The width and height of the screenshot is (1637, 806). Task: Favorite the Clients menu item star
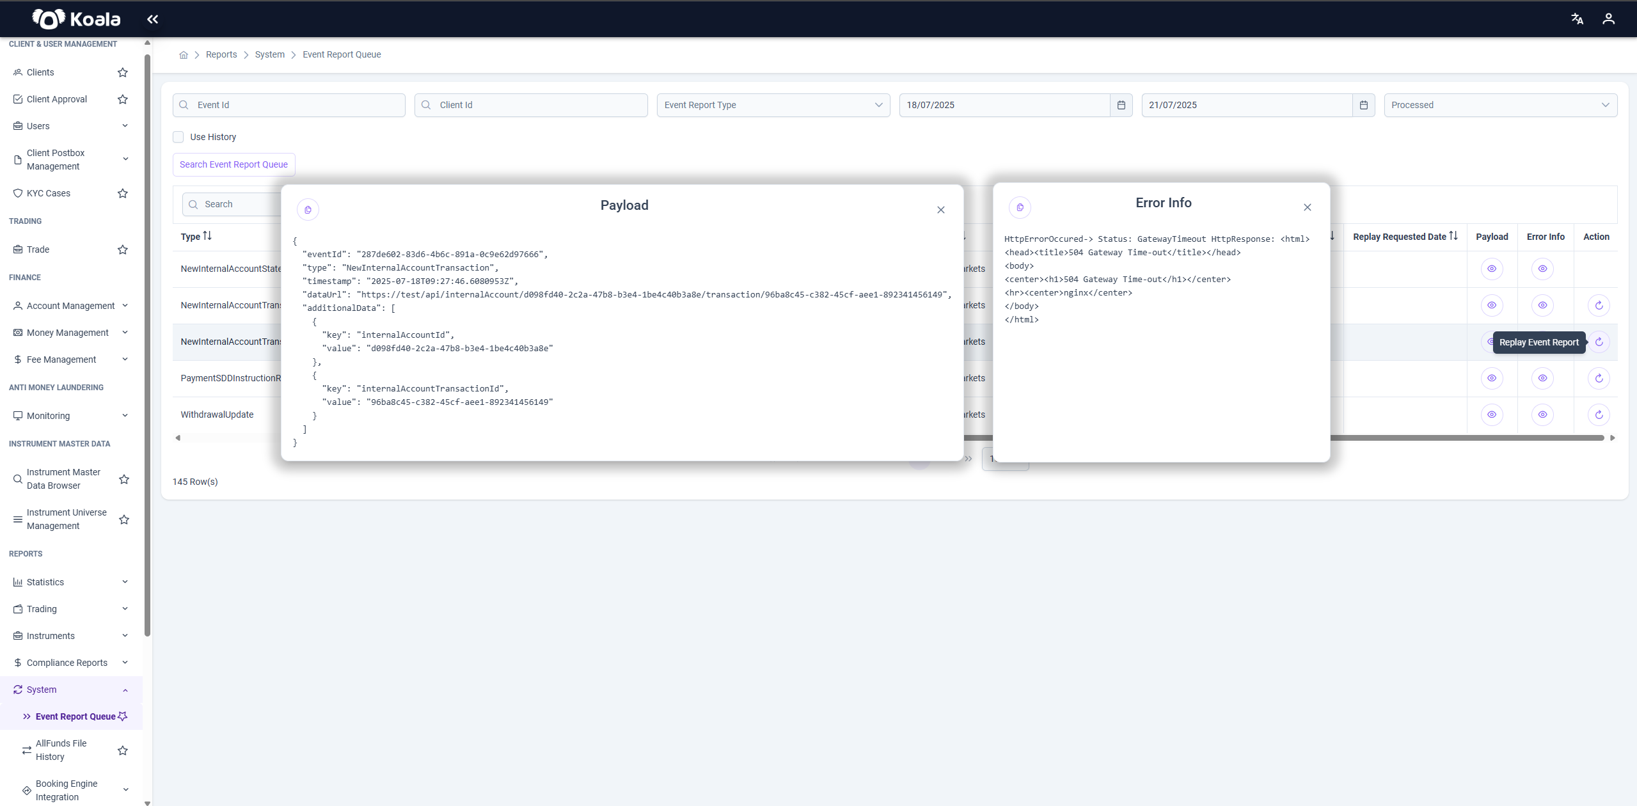point(123,72)
